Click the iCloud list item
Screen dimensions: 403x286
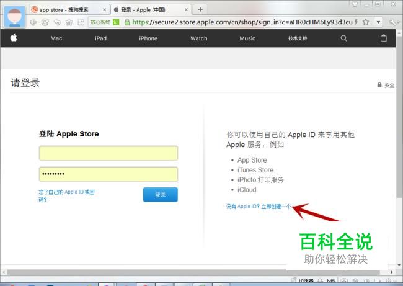[x=247, y=190]
